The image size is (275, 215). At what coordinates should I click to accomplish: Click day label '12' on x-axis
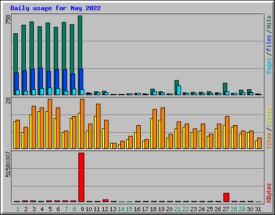click(105, 209)
